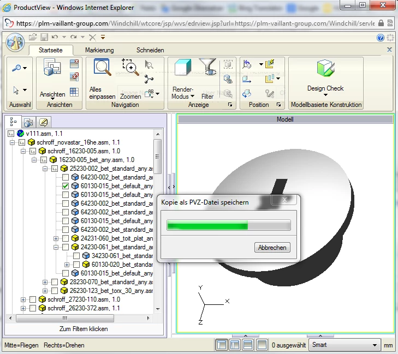Click the tree vertical scrollbar thumb
Screen dimensions: 398x354
(x=158, y=156)
